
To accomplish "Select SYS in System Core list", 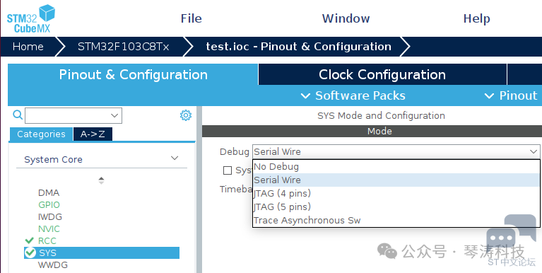I will click(x=102, y=253).
